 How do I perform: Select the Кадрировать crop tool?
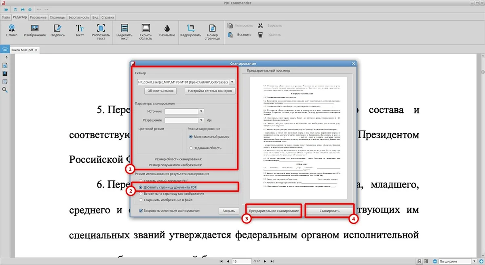tap(190, 29)
